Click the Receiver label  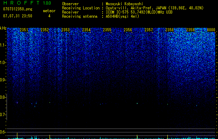tap(70, 12)
